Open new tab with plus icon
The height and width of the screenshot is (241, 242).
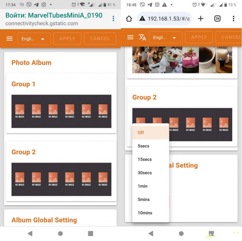click(x=201, y=19)
